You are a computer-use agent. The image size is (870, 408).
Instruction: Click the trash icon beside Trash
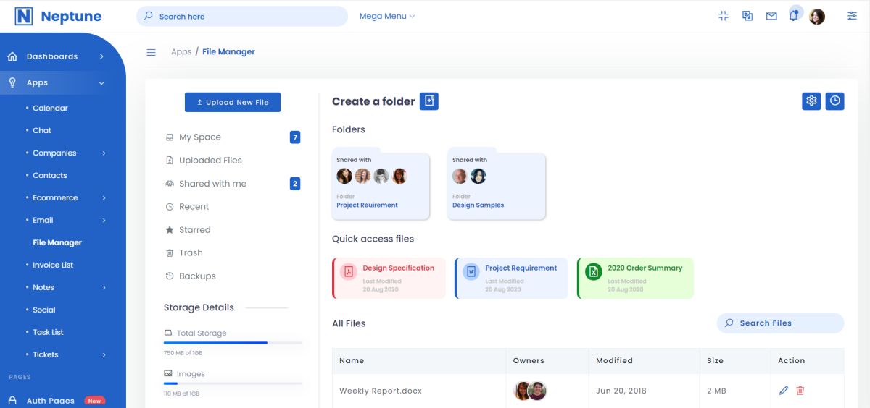170,253
